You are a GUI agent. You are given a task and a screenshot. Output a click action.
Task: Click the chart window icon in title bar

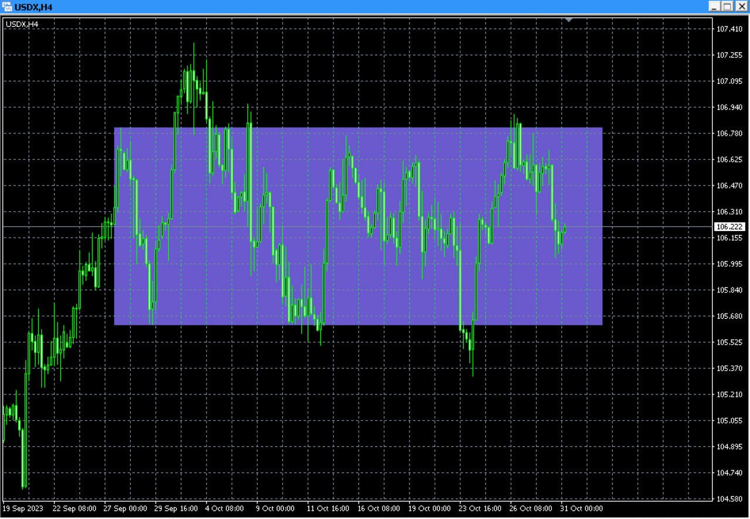(x=7, y=6)
